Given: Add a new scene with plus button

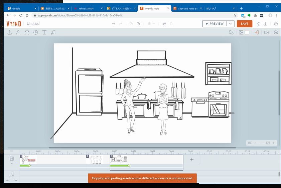Looking at the screenshot, I should tap(191, 159).
